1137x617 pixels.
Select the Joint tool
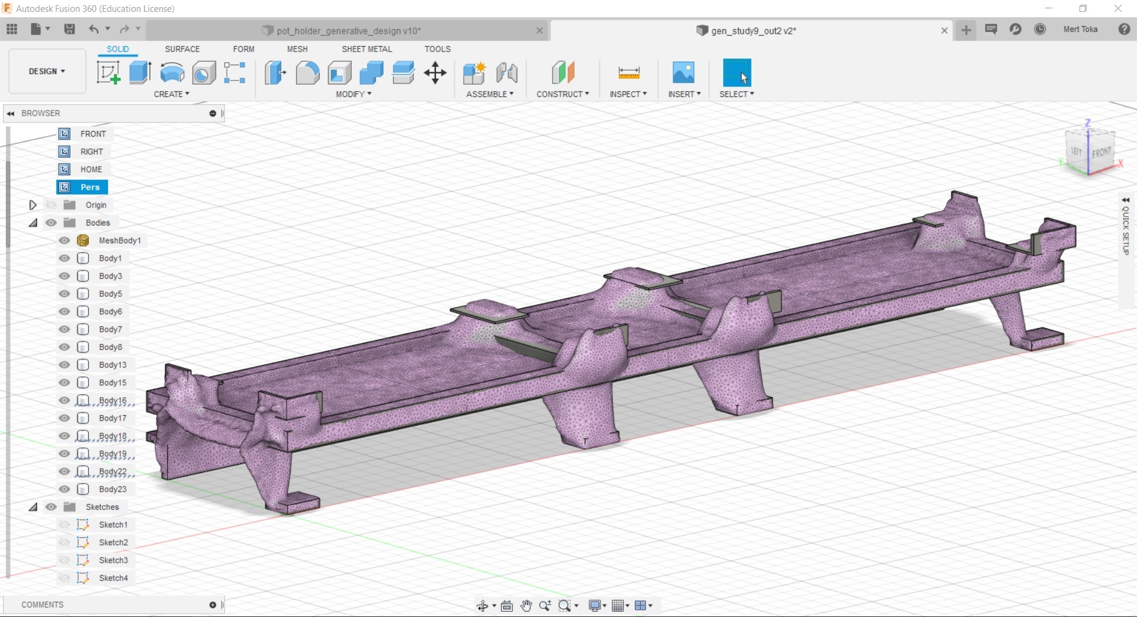507,73
